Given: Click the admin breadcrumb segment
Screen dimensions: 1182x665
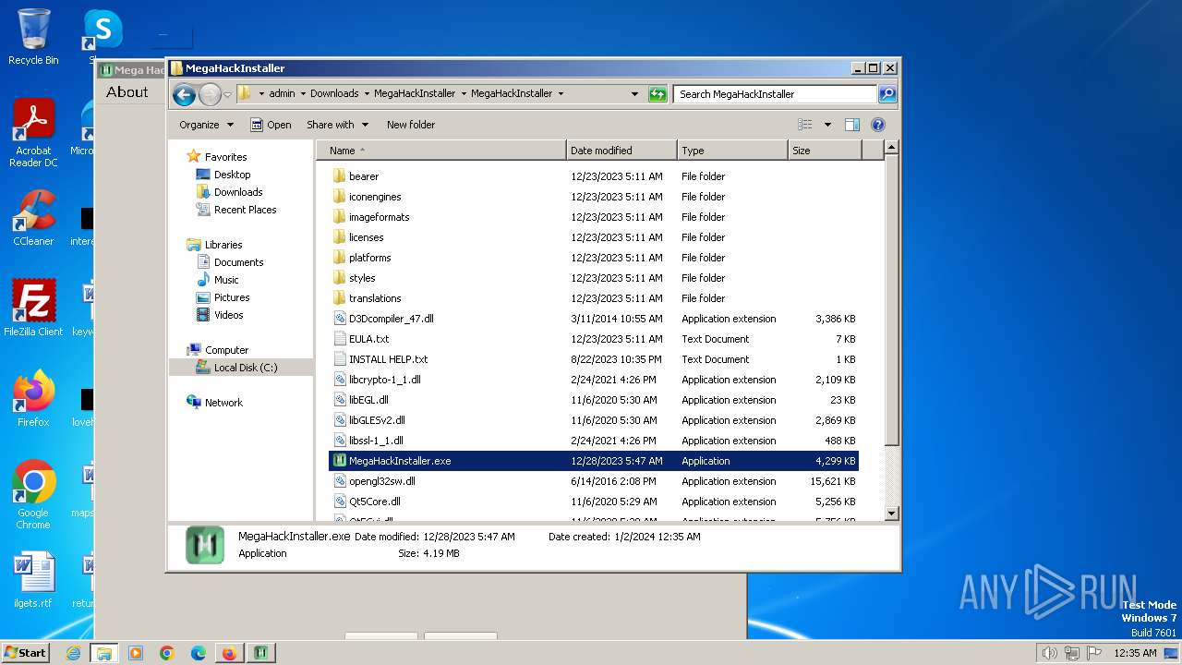Looking at the screenshot, I should pyautogui.click(x=282, y=93).
